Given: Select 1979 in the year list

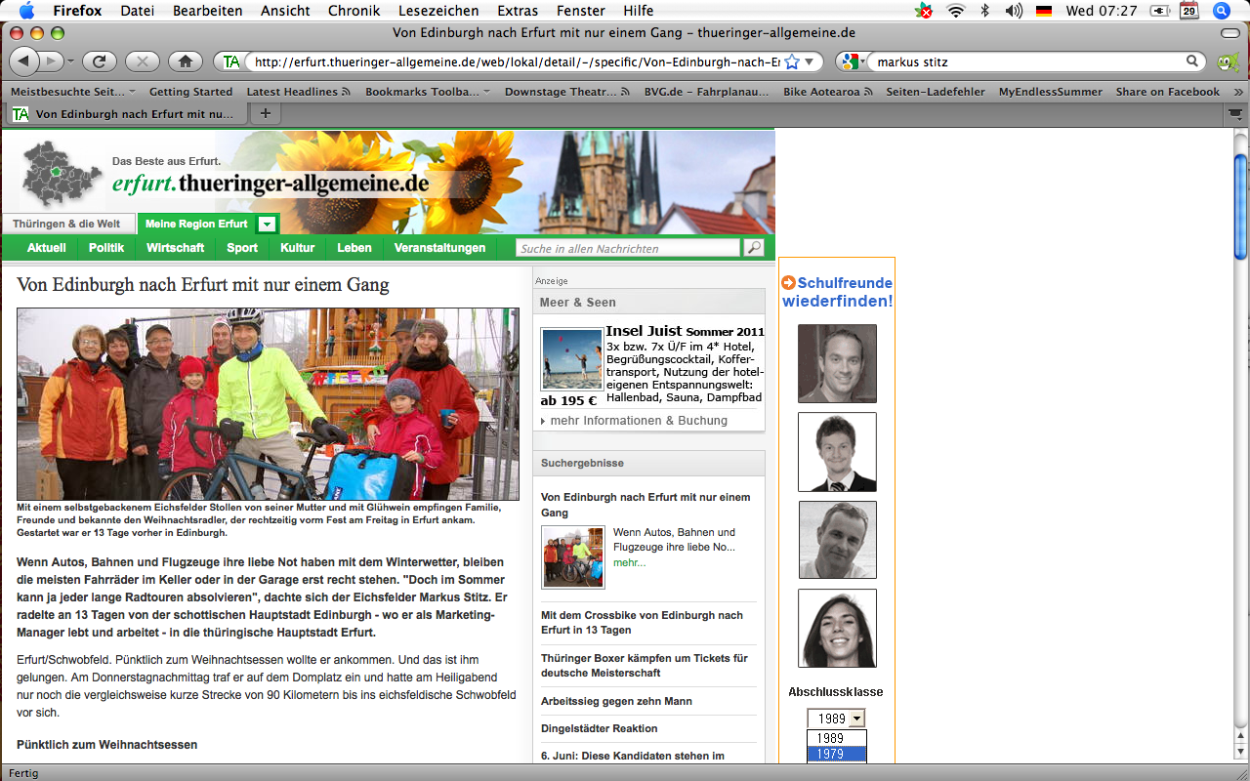Looking at the screenshot, I should click(x=837, y=754).
